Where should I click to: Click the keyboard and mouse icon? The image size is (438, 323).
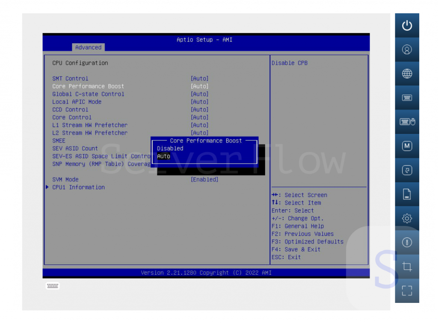click(407, 122)
